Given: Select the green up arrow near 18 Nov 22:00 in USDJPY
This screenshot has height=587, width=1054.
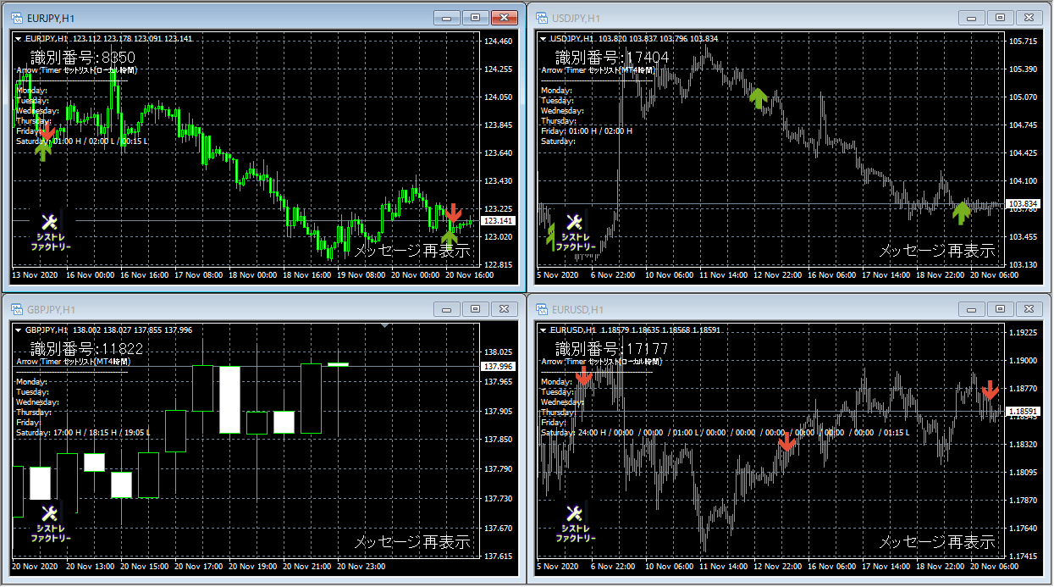Looking at the screenshot, I should [x=961, y=213].
